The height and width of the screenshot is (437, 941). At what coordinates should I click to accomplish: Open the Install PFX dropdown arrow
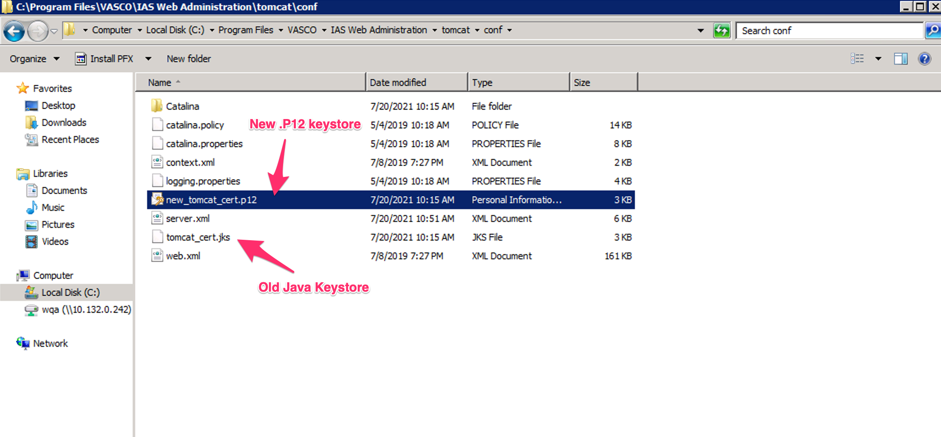coord(148,59)
